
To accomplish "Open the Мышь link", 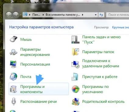I will [x=26, y=39].
